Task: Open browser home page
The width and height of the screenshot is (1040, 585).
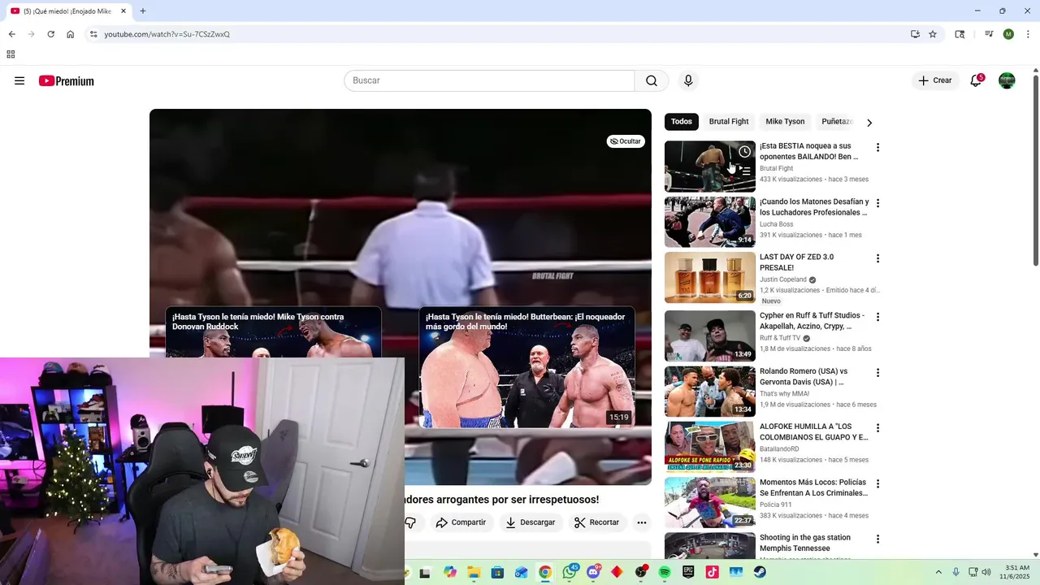Action: [71, 34]
